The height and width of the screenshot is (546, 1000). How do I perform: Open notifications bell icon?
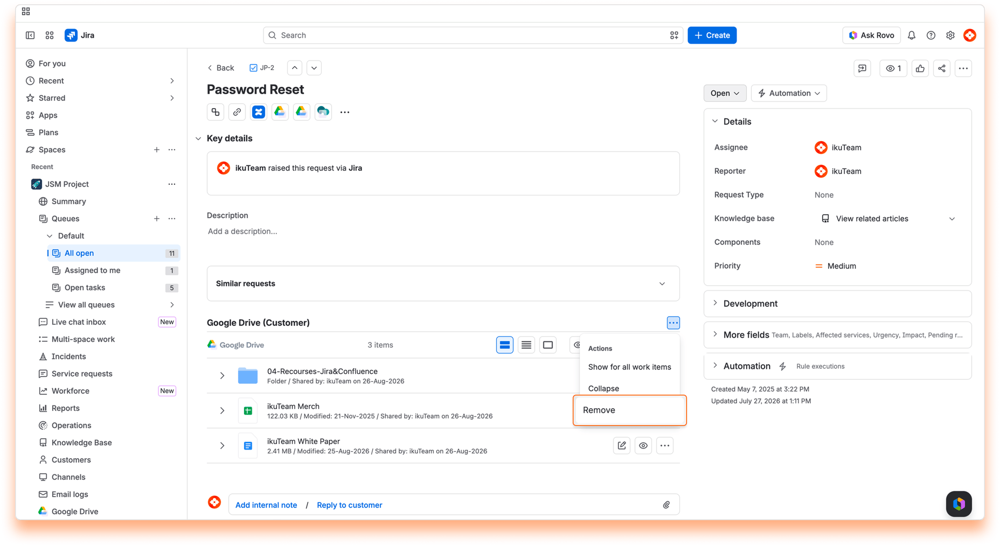[912, 36]
